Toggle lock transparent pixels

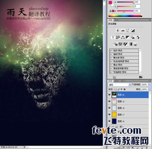[x=115, y=89]
